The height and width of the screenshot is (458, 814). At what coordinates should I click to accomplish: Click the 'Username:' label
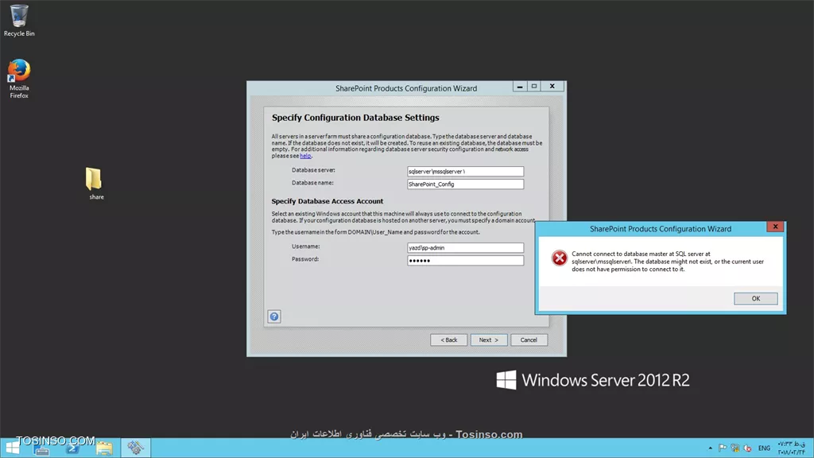306,246
